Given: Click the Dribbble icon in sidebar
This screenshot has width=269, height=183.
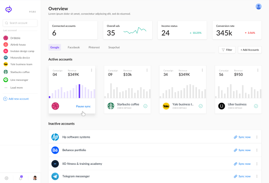Looking at the screenshot, I should 5,38.
